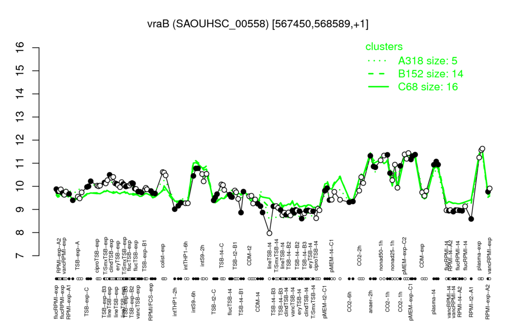Click y-axis tick label 8

click(20, 233)
